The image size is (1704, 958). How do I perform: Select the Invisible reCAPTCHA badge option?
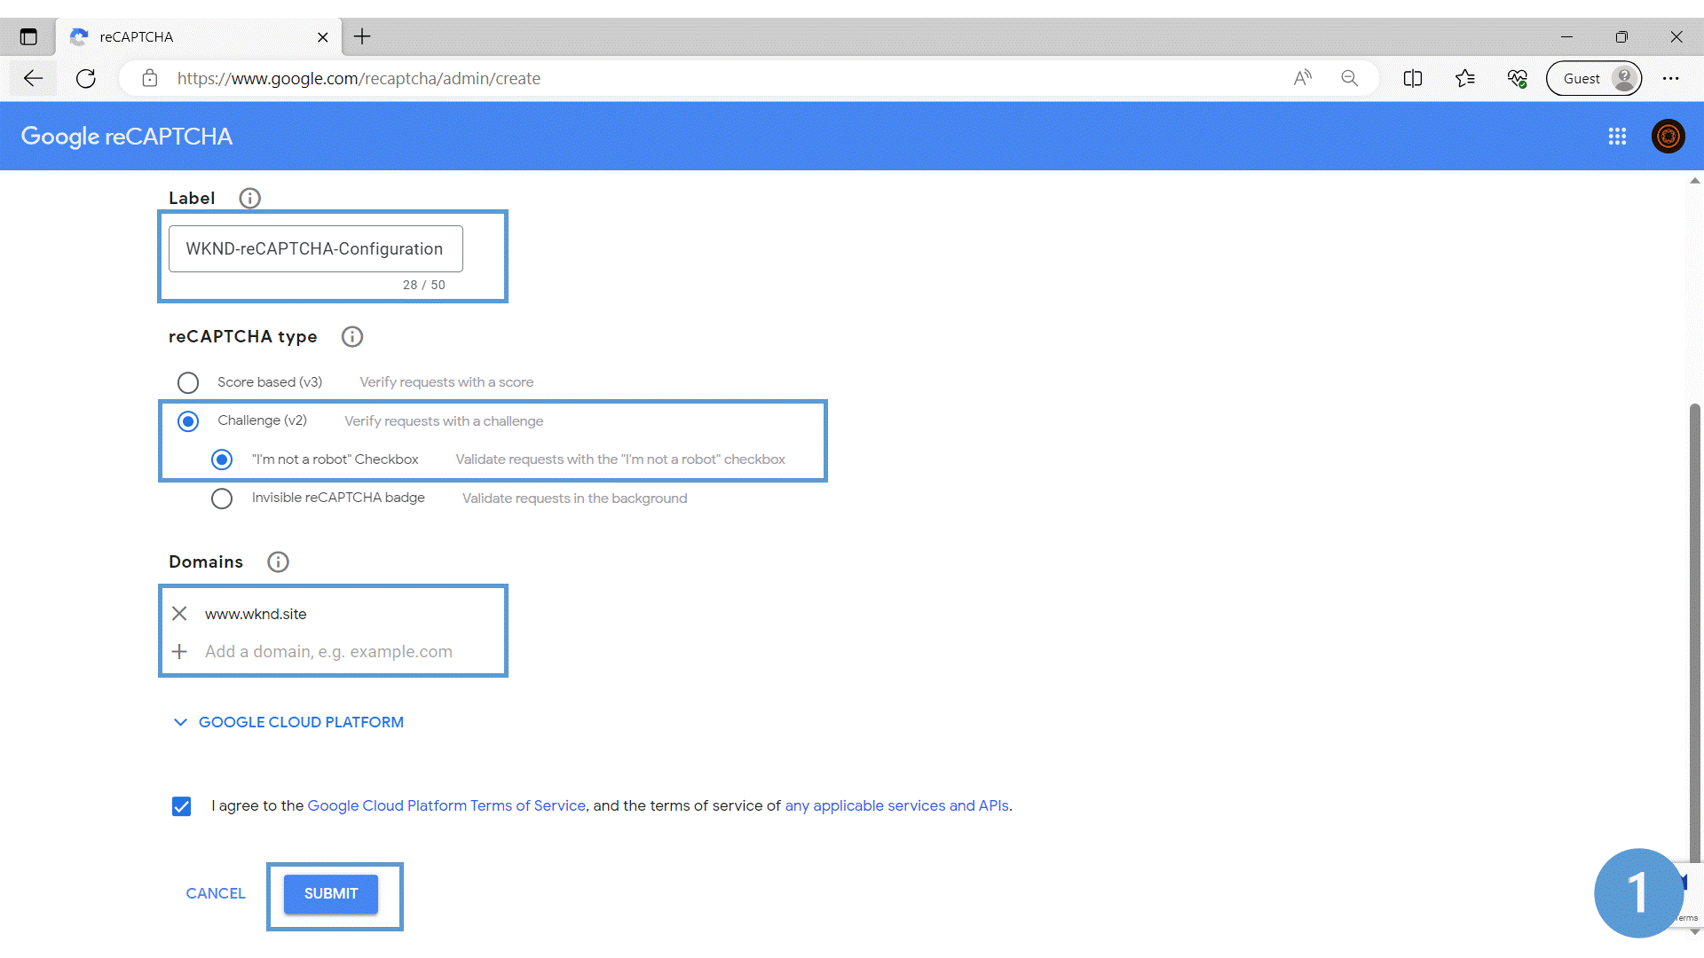tap(222, 498)
